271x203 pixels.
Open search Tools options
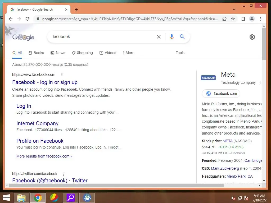tap(180, 53)
